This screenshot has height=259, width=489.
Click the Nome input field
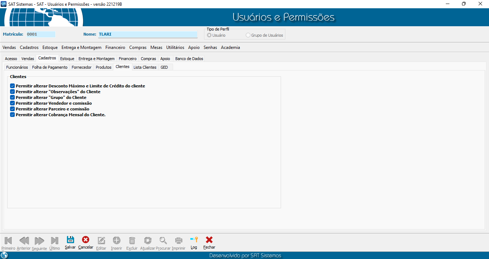point(148,35)
